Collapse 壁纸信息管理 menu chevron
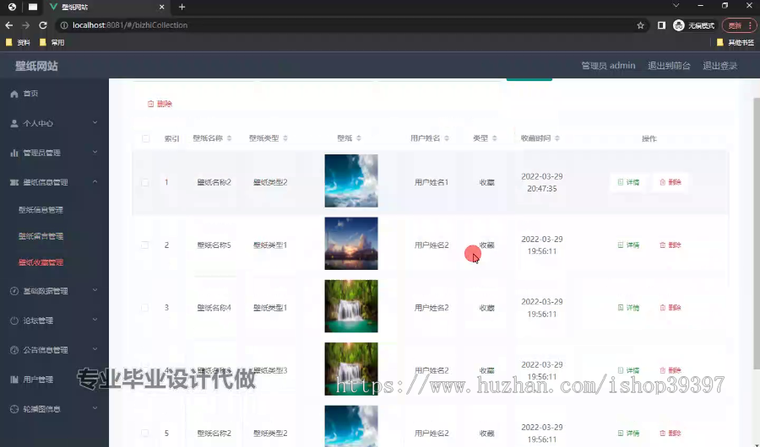 (95, 181)
